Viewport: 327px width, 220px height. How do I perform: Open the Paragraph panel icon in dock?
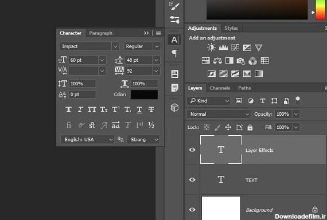tap(174, 53)
